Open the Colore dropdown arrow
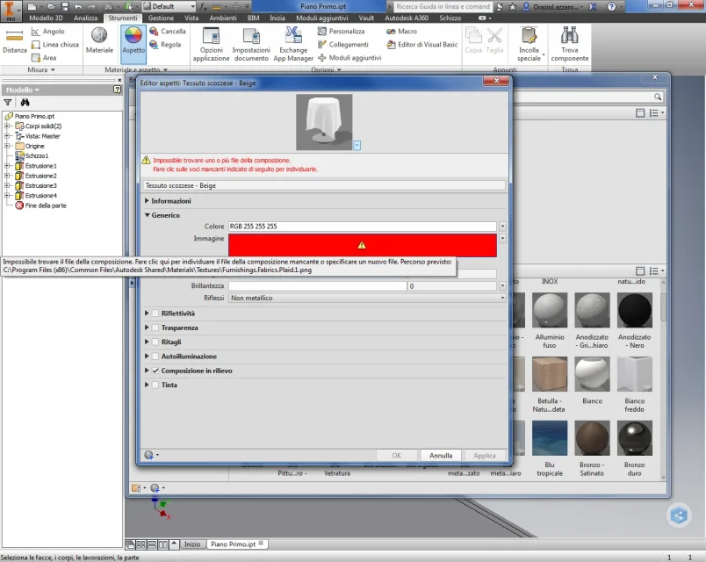706x562 pixels. click(502, 227)
